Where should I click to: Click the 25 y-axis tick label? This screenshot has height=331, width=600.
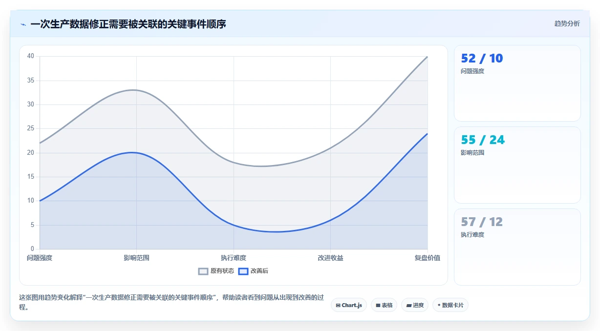click(31, 128)
